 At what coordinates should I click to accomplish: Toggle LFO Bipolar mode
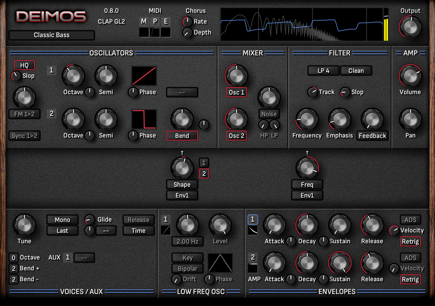pos(188,268)
